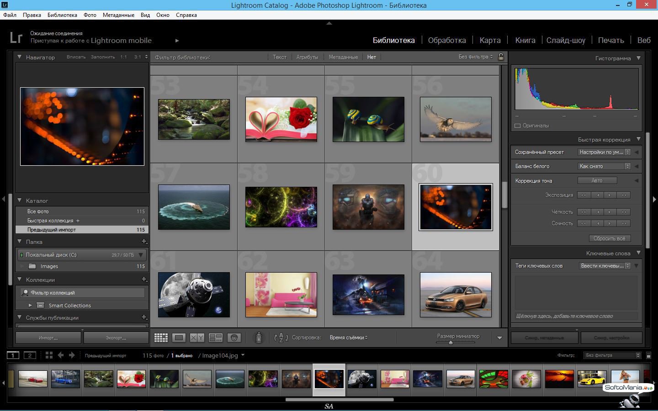
Task: Toggle the A-Z sort direction
Action: click(281, 337)
